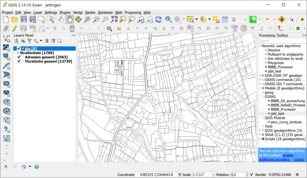Click the Zoom In magnifier tool
307x178 pixels.
87,19
